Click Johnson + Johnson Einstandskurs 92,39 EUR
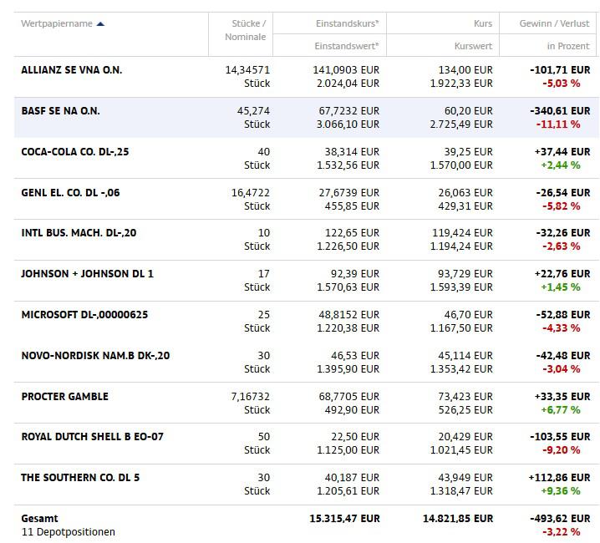 click(x=355, y=274)
